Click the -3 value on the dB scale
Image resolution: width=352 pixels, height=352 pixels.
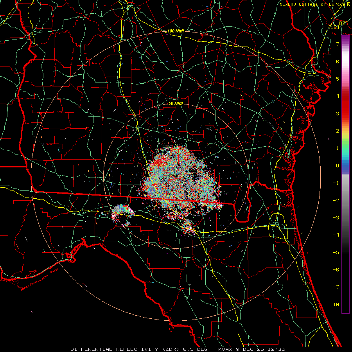[x=336, y=218]
